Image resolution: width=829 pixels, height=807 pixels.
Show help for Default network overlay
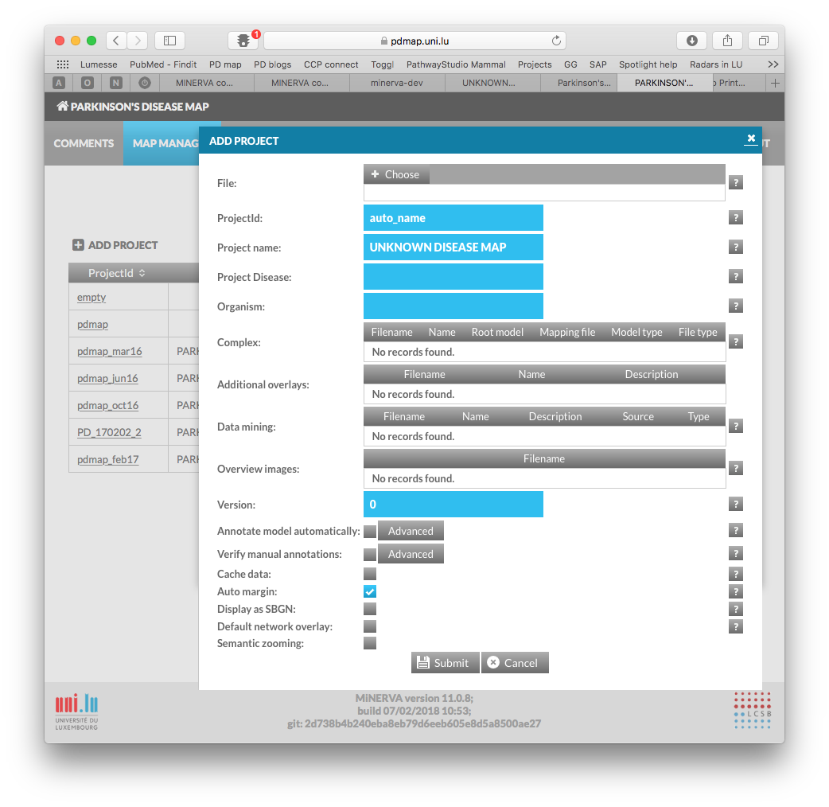(735, 626)
